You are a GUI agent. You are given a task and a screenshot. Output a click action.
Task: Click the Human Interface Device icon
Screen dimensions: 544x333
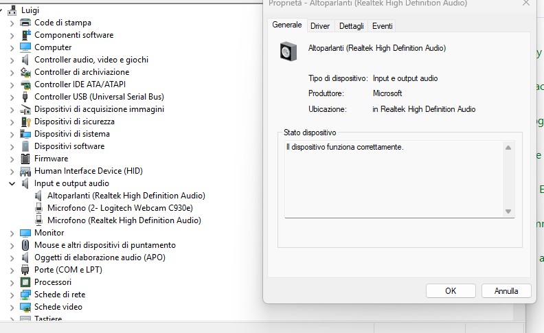(x=25, y=171)
